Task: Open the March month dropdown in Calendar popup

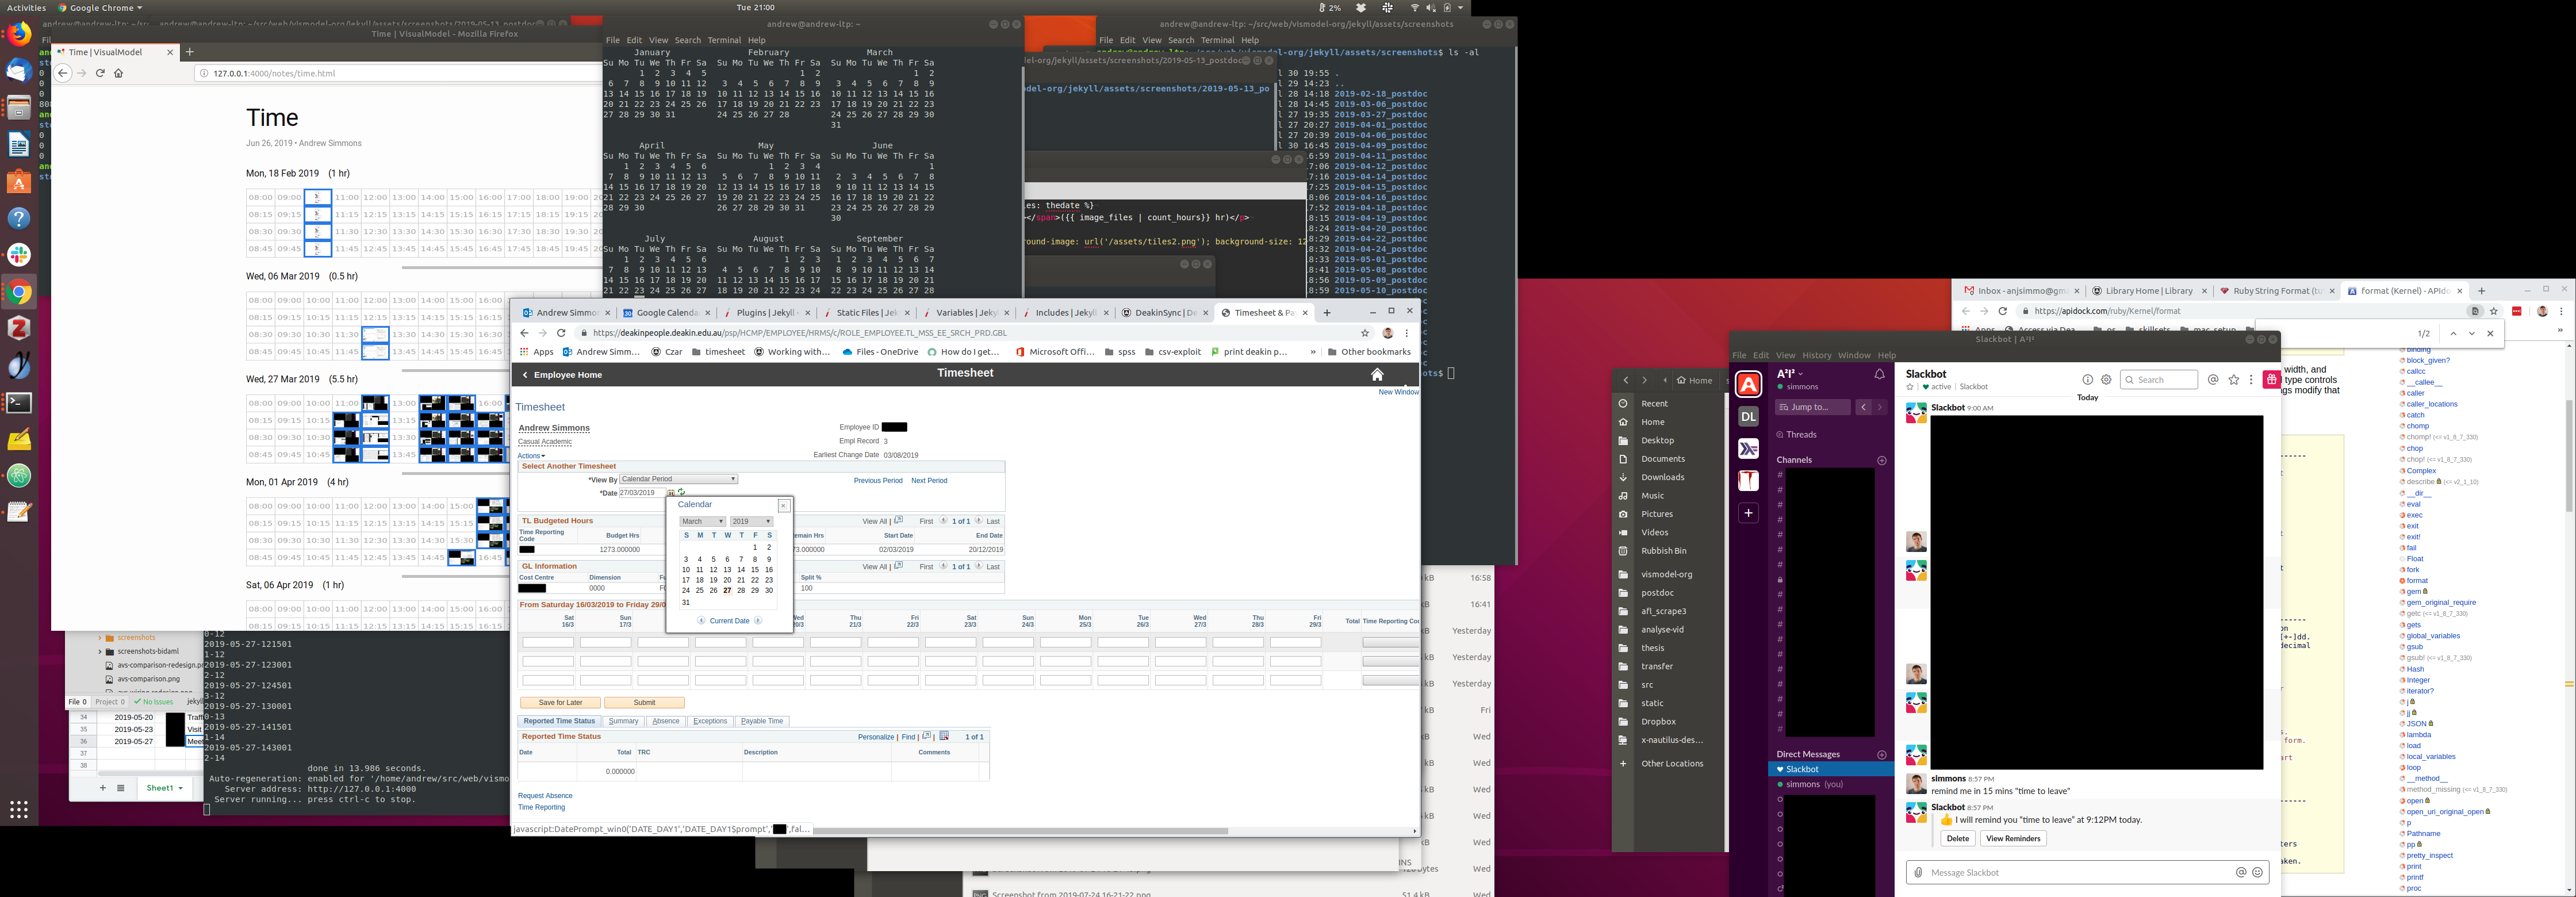Action: (702, 521)
